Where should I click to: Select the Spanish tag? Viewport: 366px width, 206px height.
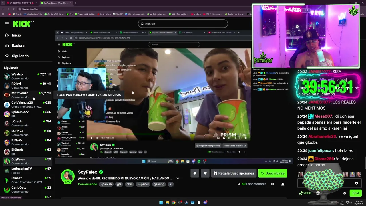[x=106, y=184]
